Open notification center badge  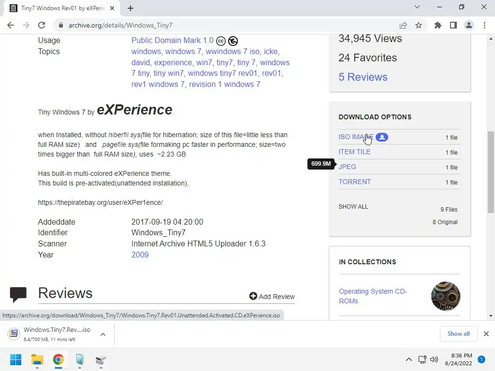[481, 359]
